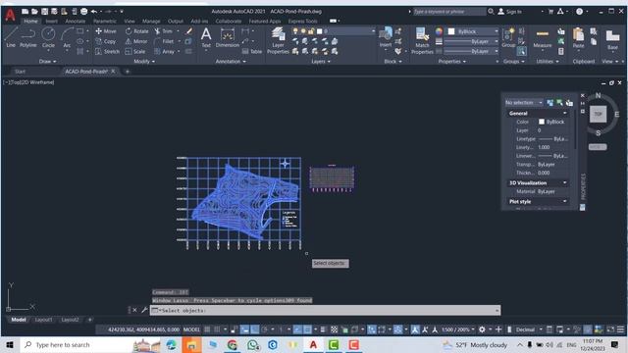Open the Decimal units dropdown
This screenshot has width=628, height=353.
pos(528,329)
